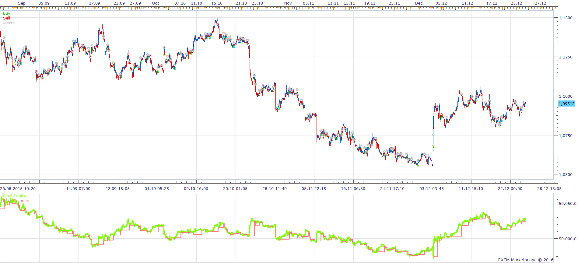
Task: Click the 22.12 00:00 bottom axis label
Action: 510,189
